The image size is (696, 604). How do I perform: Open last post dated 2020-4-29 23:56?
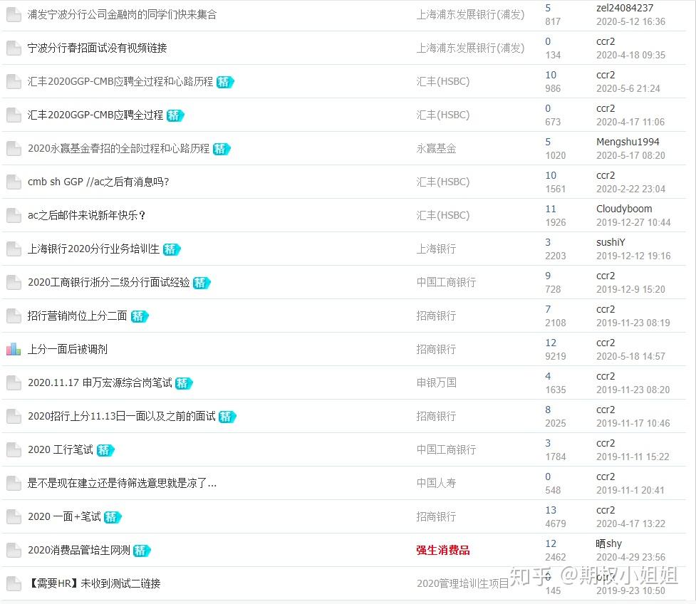pyautogui.click(x=630, y=558)
